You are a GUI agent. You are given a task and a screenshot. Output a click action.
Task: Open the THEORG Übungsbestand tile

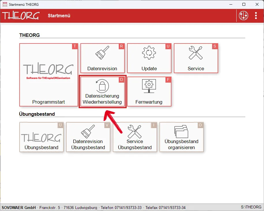click(x=42, y=137)
